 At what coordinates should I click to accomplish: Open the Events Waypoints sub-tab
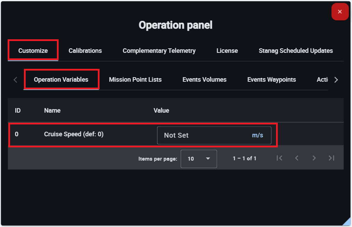tap(272, 80)
